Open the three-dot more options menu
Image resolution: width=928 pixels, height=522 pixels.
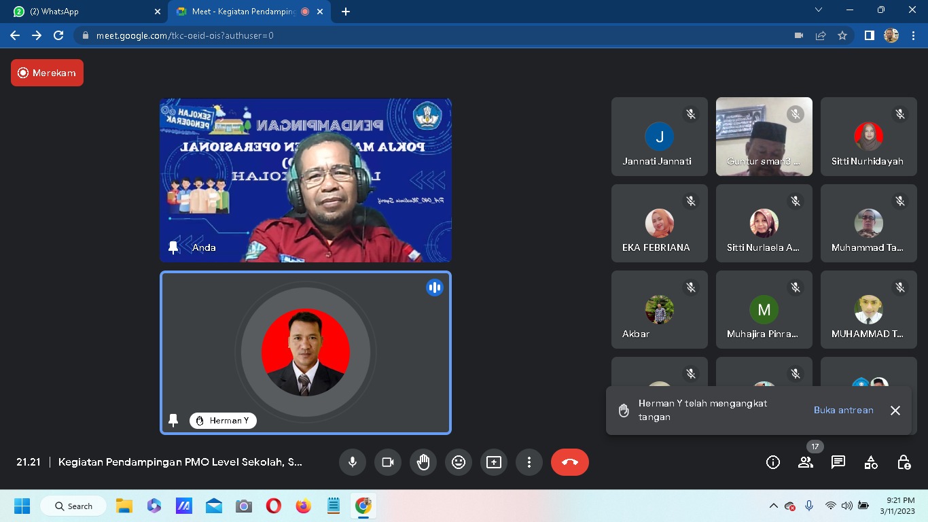click(529, 462)
